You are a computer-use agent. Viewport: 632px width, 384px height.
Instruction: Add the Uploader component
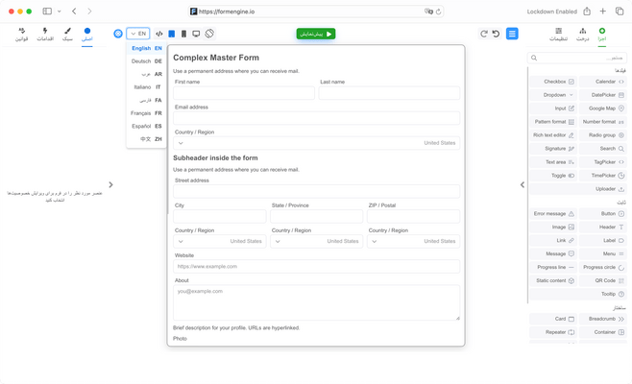[x=578, y=189]
